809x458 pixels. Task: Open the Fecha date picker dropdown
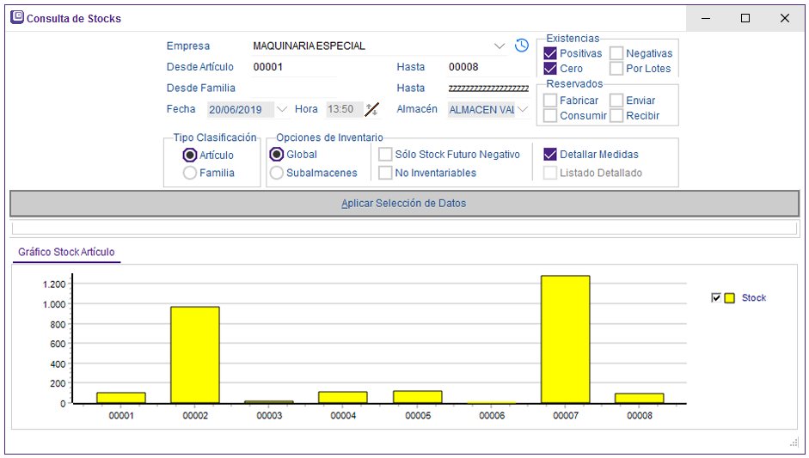tap(282, 109)
